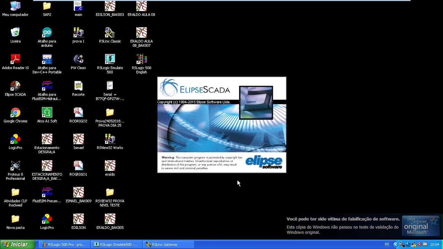Select ERALDO AULA 08_BAK007 file icon

(x=141, y=37)
